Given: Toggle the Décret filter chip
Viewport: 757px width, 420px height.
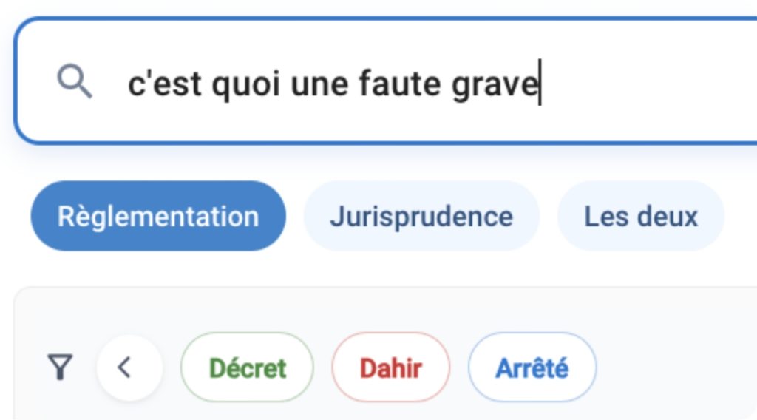Looking at the screenshot, I should pyautogui.click(x=247, y=367).
